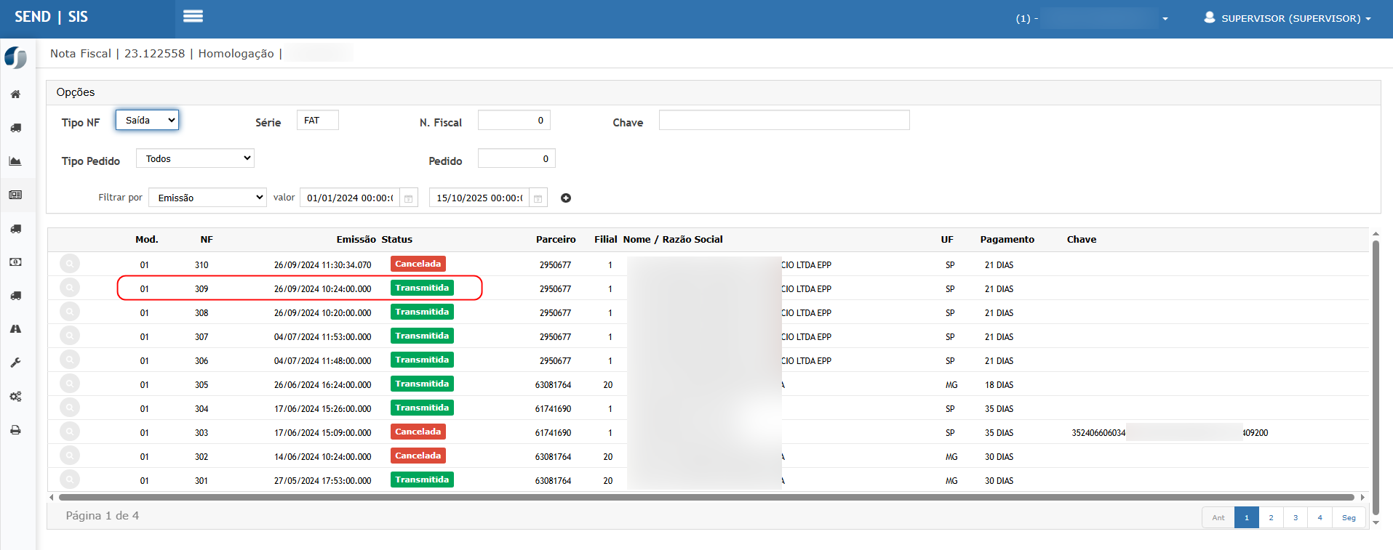The width and height of the screenshot is (1393, 550).
Task: Click the wrench tools sidebar icon
Action: pyautogui.click(x=15, y=363)
